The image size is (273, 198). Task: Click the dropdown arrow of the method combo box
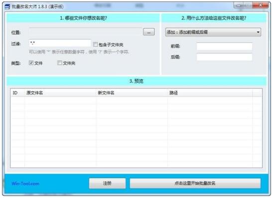258,32
